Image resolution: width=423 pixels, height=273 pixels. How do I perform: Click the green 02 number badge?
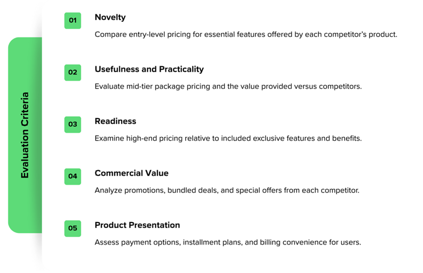(72, 72)
